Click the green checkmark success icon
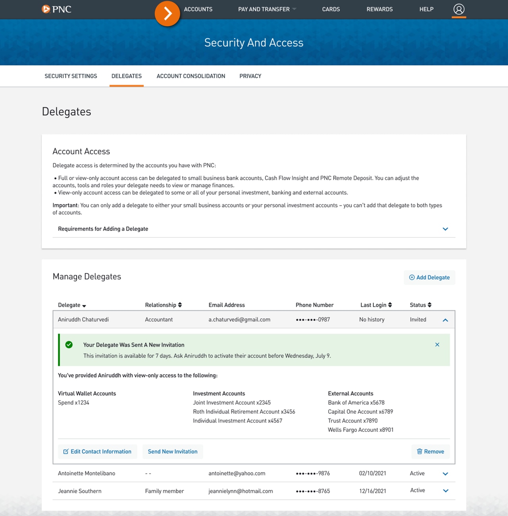Image resolution: width=508 pixels, height=516 pixels. [x=69, y=345]
